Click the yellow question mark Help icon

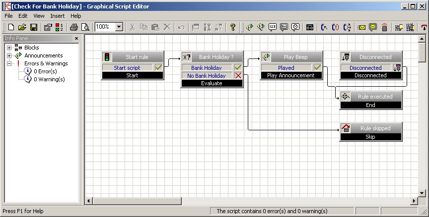click(x=232, y=27)
